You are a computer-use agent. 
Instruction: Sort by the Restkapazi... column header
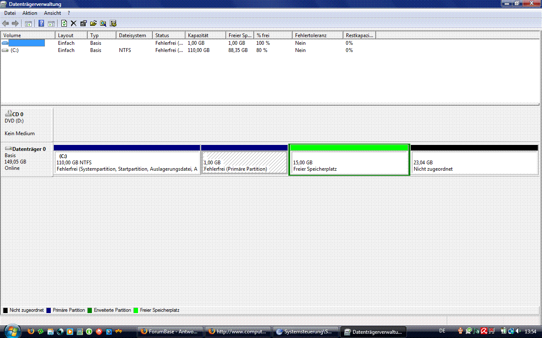click(359, 35)
